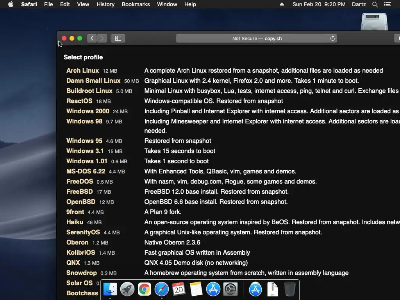Click the date and time in menu bar

pyautogui.click(x=319, y=4)
